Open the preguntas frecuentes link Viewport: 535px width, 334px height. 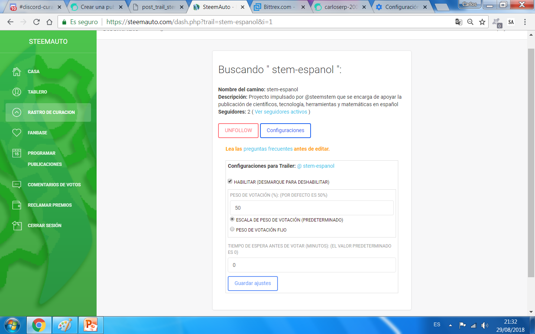[268, 149]
